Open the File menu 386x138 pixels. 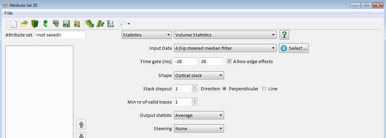(9, 13)
